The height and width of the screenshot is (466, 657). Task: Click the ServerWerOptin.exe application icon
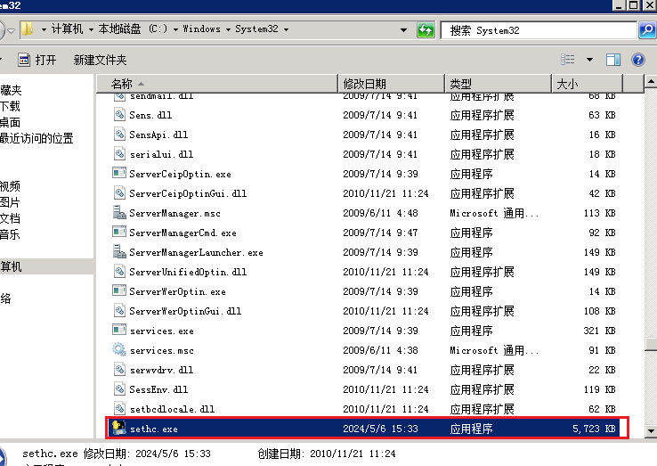[x=119, y=290]
